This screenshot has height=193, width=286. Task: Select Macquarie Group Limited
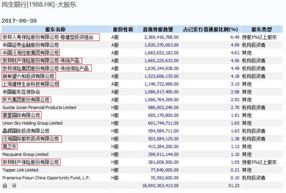coord(25,154)
